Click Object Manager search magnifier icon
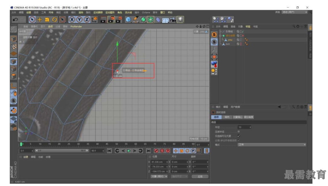 tap(294, 26)
